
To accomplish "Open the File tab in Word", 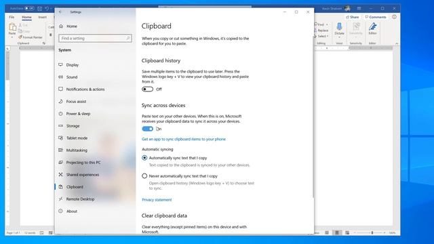I will (12, 17).
